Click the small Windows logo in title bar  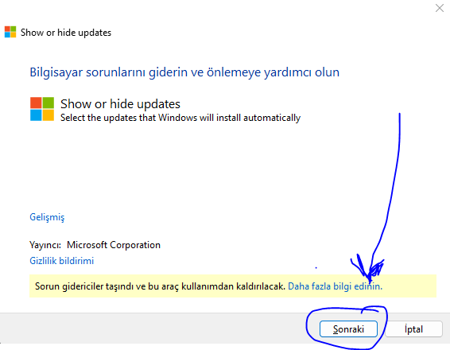10,32
